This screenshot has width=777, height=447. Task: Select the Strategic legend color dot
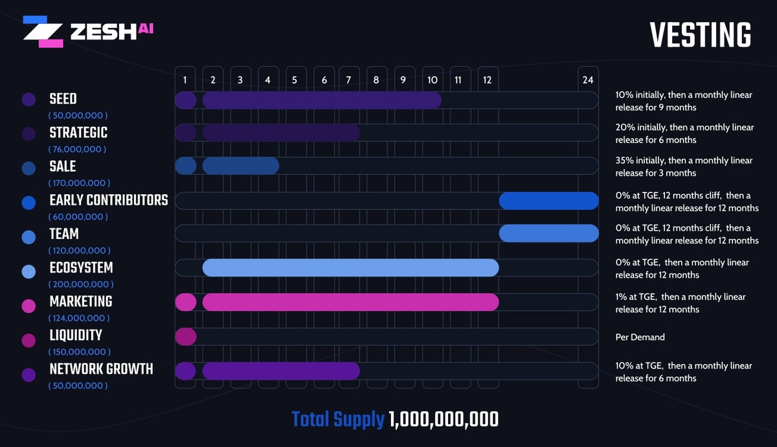[28, 133]
